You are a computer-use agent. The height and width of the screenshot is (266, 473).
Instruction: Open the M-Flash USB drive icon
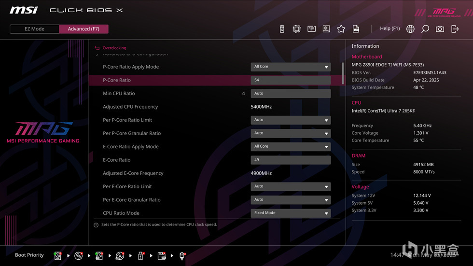pos(282,28)
